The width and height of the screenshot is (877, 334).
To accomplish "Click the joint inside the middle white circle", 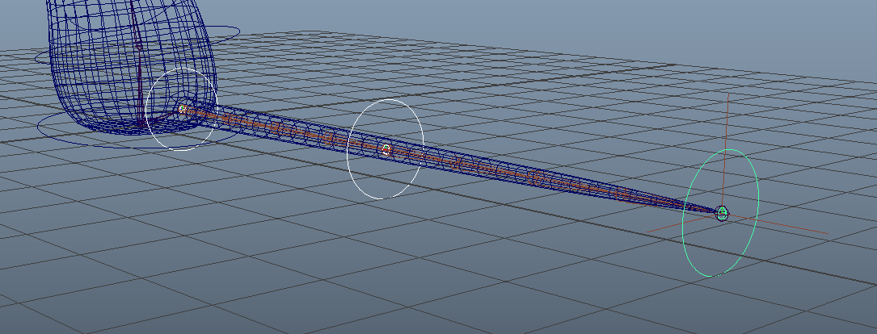I will [386, 149].
